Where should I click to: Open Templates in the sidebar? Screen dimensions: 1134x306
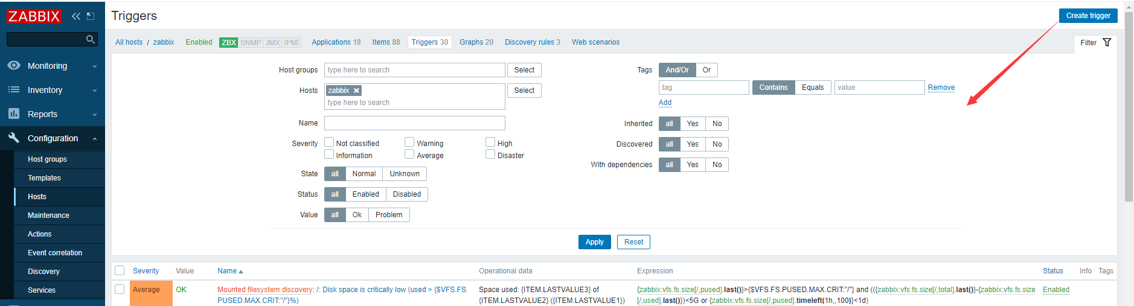(44, 178)
